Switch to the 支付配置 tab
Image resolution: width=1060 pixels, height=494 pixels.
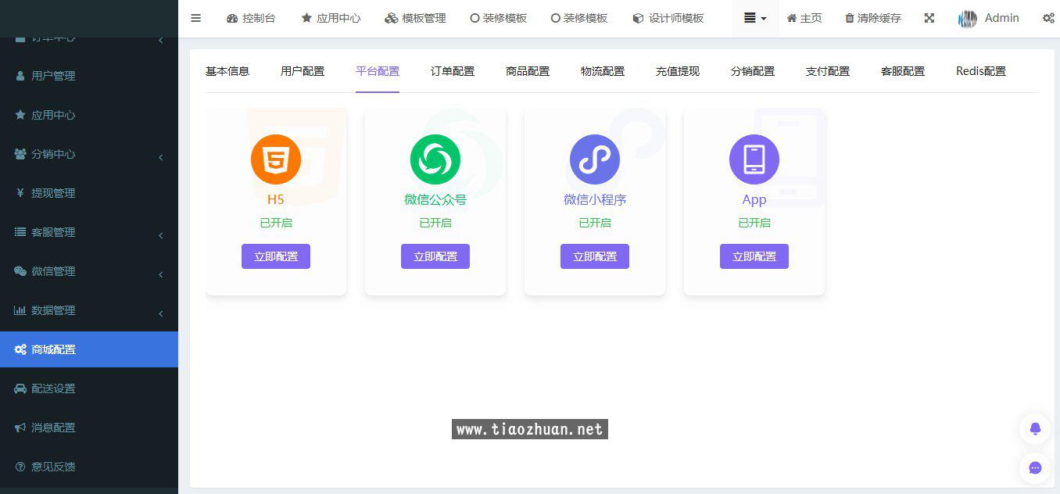(827, 71)
